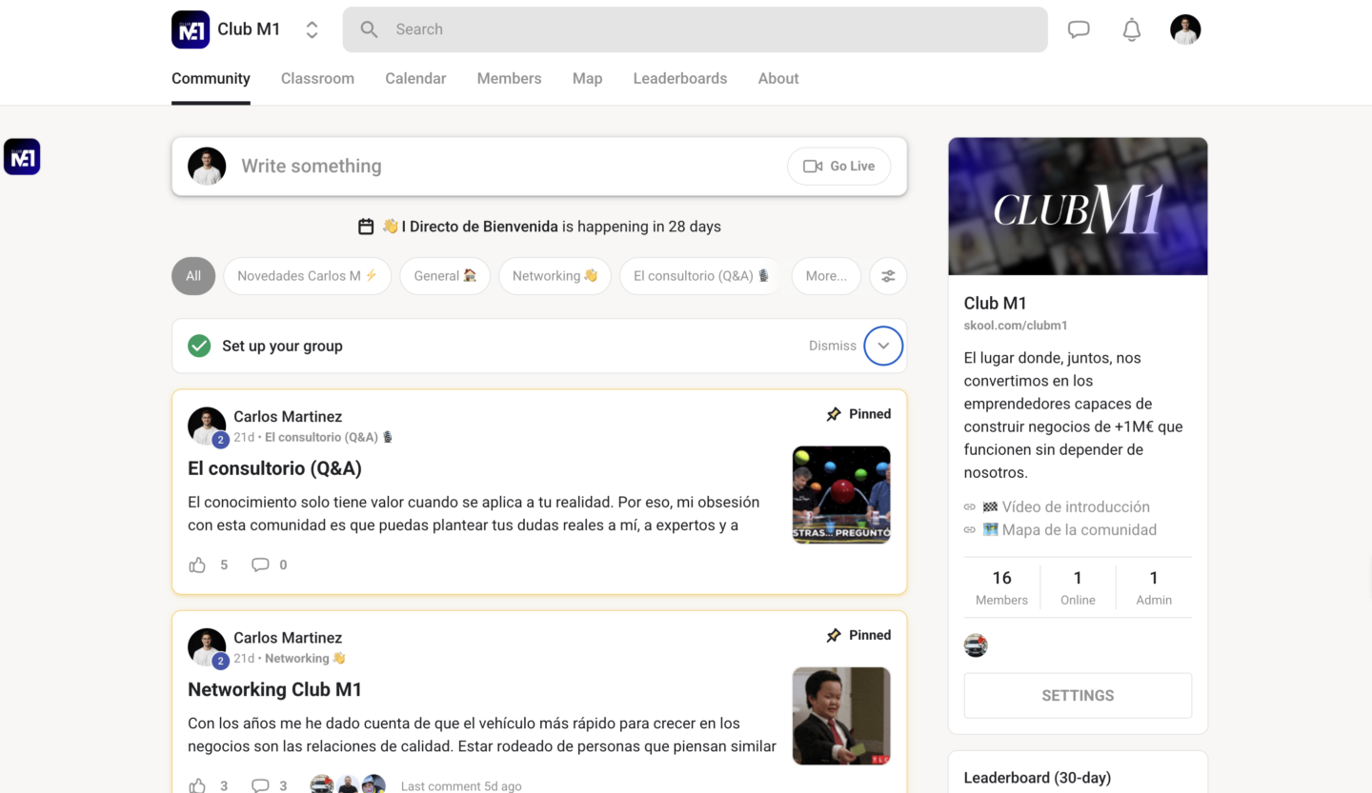Click the Leaderboard (30-day) heading
Viewport: 1372px width, 793px height.
coord(1038,778)
